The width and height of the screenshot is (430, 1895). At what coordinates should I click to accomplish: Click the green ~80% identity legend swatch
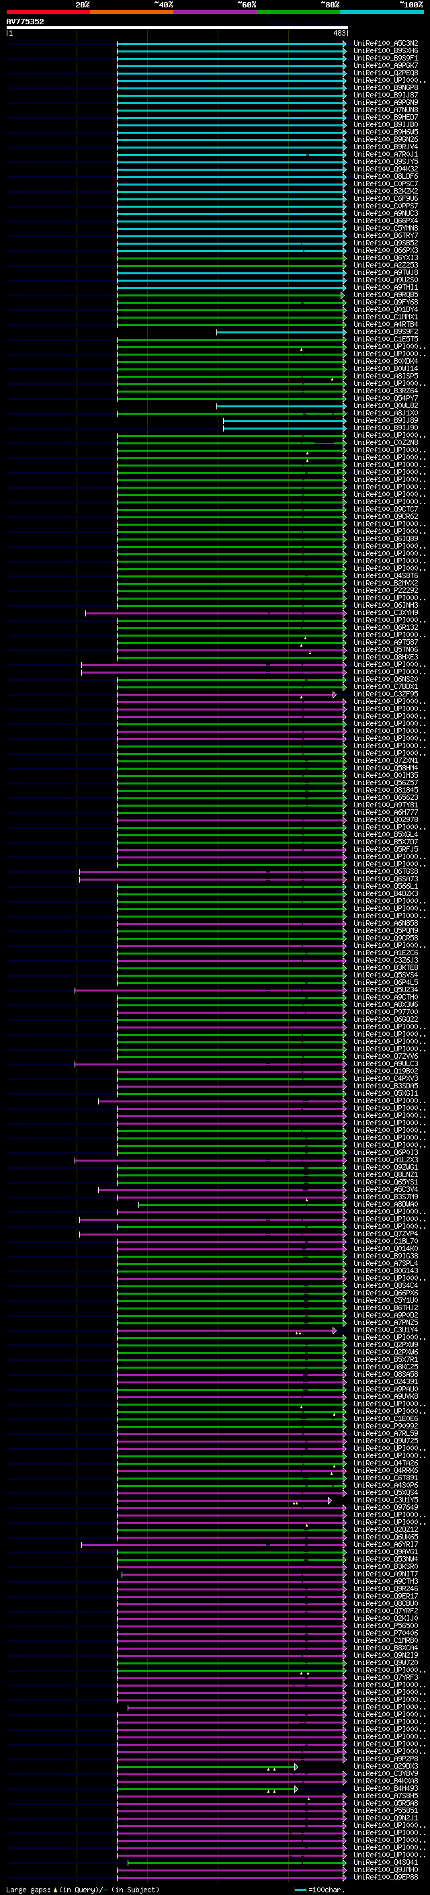[x=298, y=12]
